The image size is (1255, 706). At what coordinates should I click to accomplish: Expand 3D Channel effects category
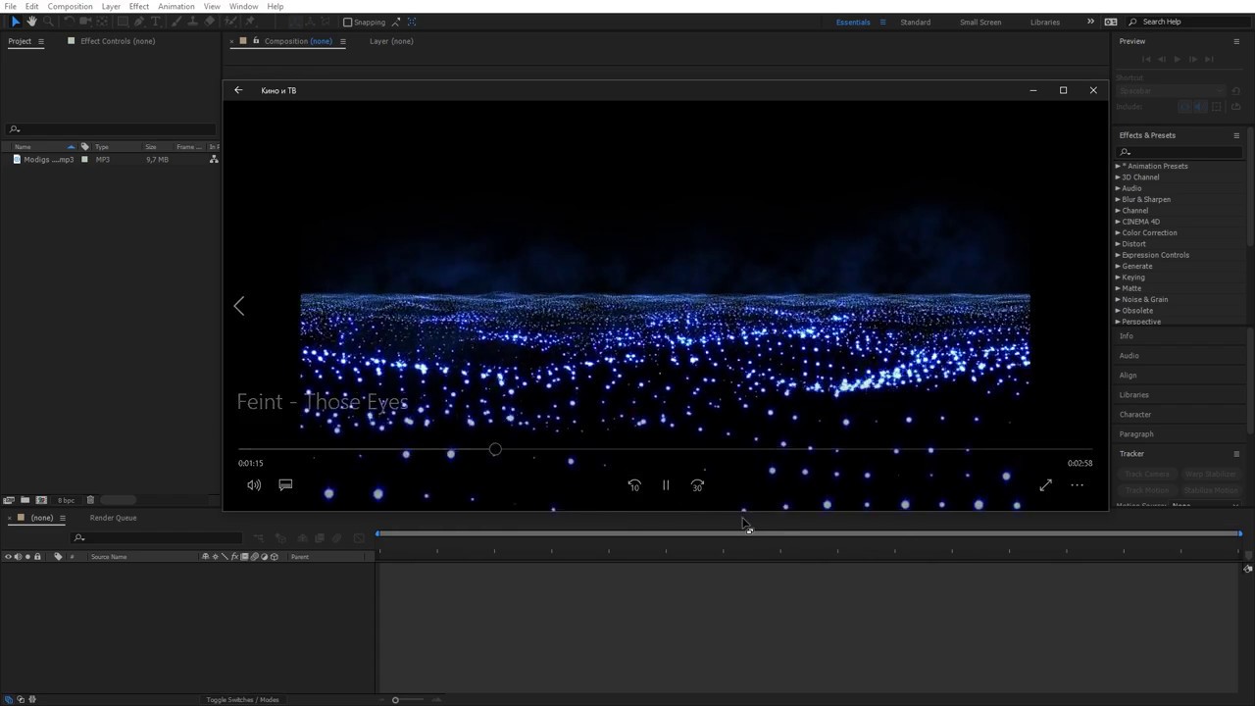(1118, 177)
